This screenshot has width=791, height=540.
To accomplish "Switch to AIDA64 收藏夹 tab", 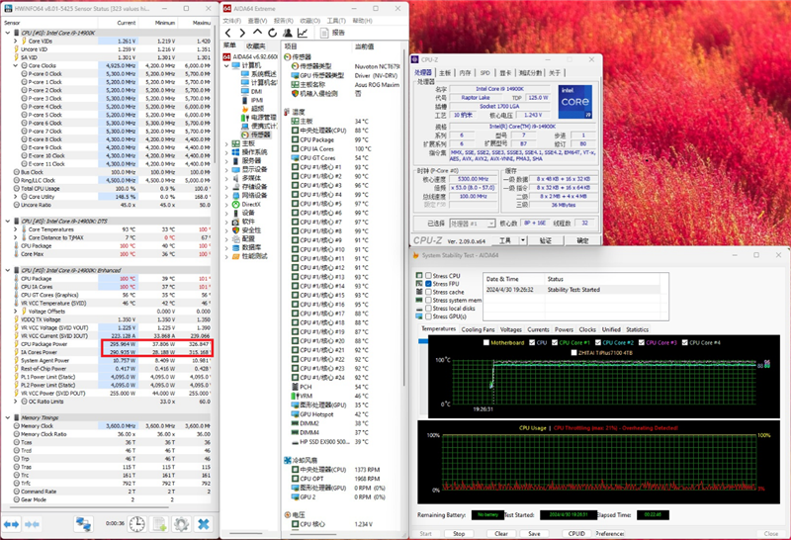I will (256, 45).
